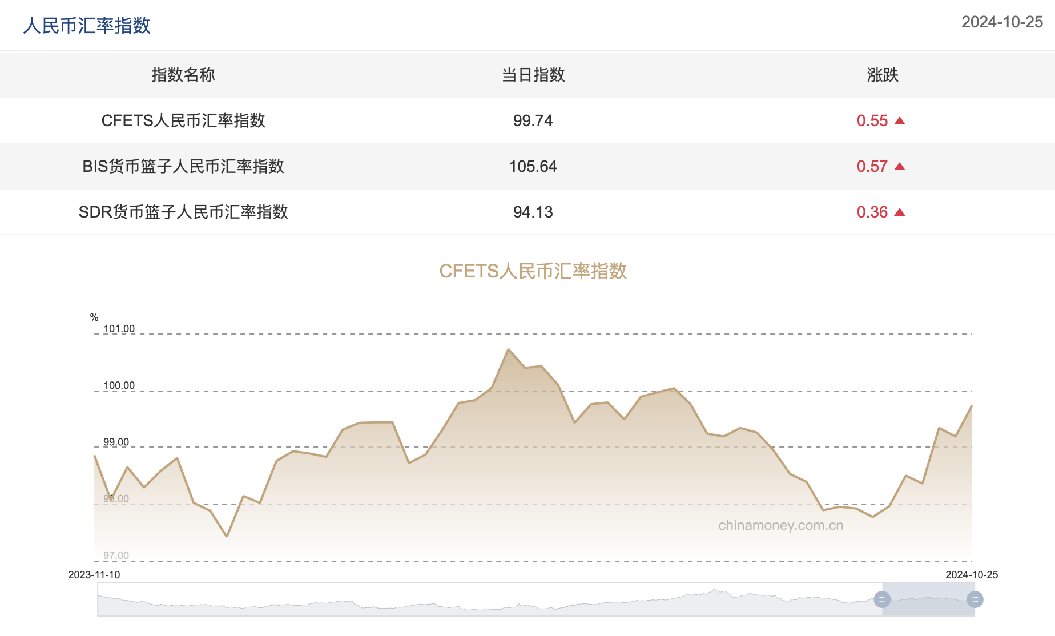Click the 当日指数 column header

coord(533,75)
